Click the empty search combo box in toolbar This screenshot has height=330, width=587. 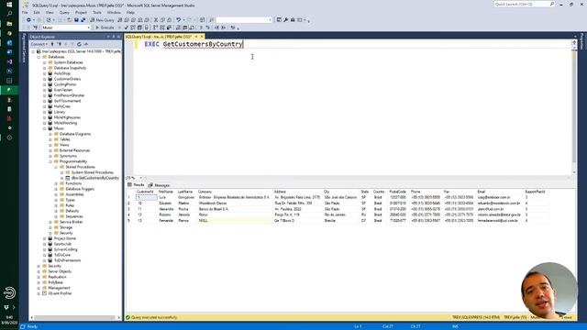(244, 20)
